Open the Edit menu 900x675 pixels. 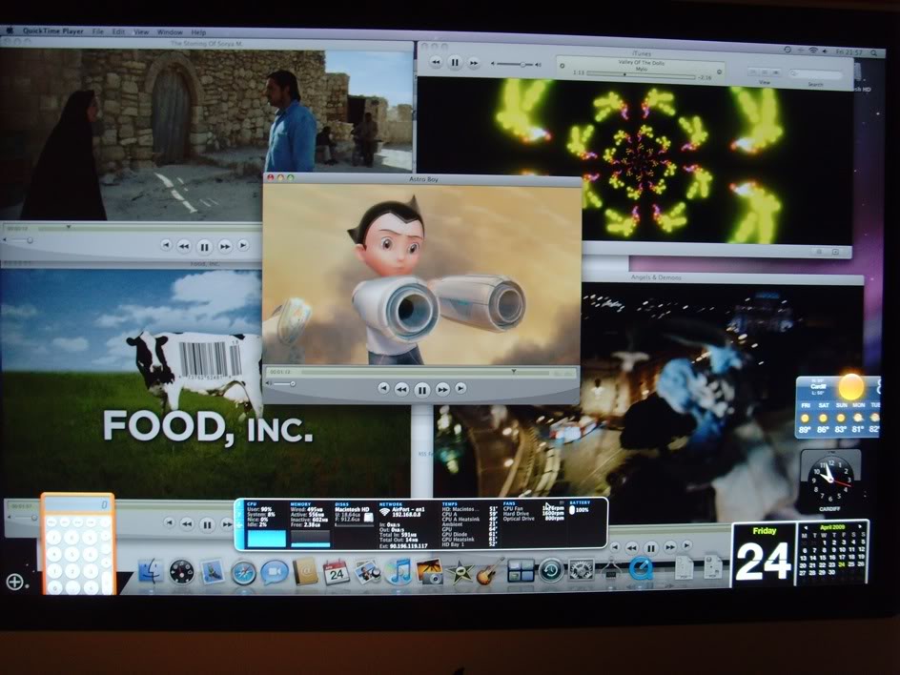point(118,31)
